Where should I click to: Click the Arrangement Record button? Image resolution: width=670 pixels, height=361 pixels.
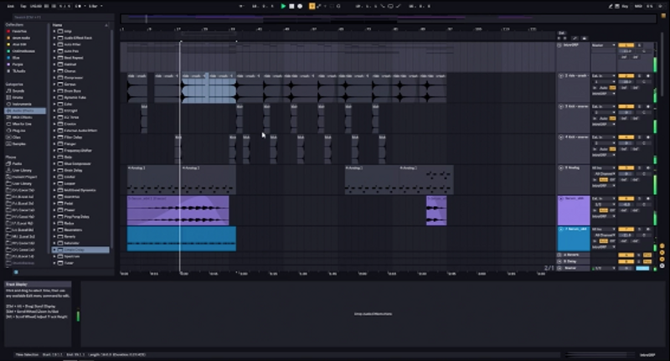point(300,7)
